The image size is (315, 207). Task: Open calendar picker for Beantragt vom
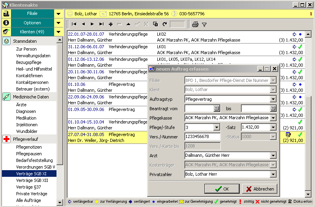(216, 109)
